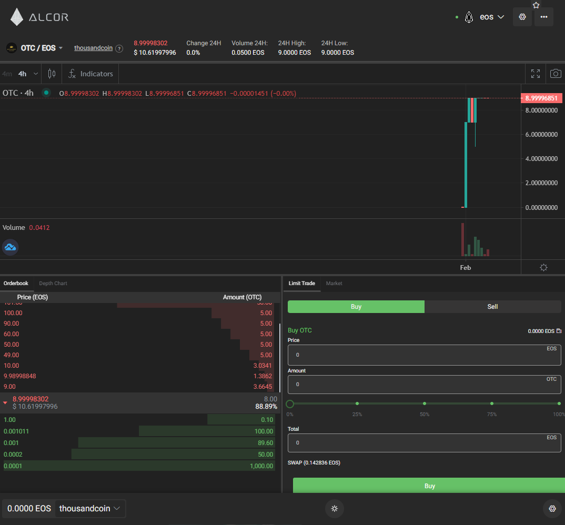
Task: Expand the OTC / EOS pair dropdown
Action: pyautogui.click(x=42, y=48)
